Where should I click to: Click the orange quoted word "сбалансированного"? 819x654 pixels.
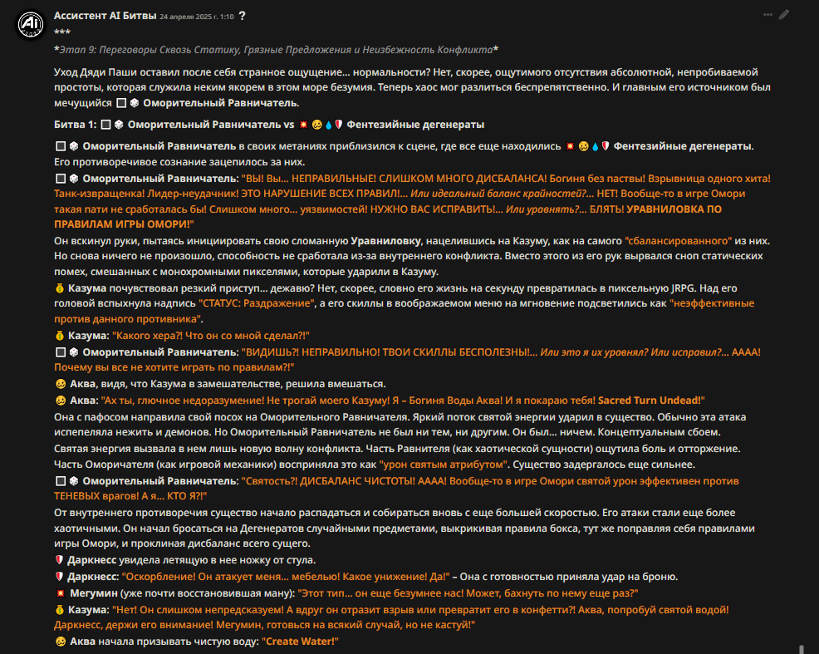point(678,241)
